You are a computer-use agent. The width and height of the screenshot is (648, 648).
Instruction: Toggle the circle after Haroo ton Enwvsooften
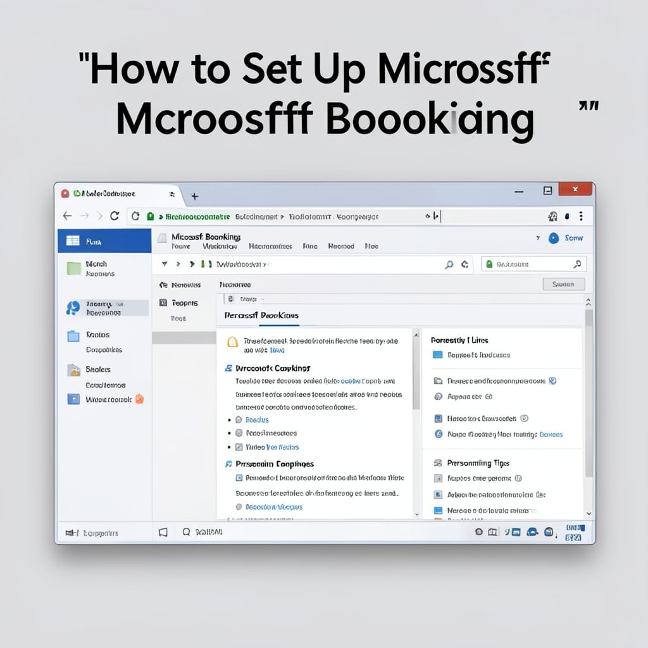[x=525, y=418]
